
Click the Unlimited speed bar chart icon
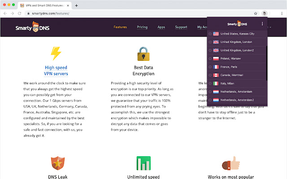[x=143, y=163]
